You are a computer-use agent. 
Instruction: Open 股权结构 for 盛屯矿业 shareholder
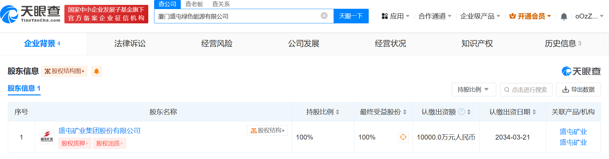pos(267,130)
